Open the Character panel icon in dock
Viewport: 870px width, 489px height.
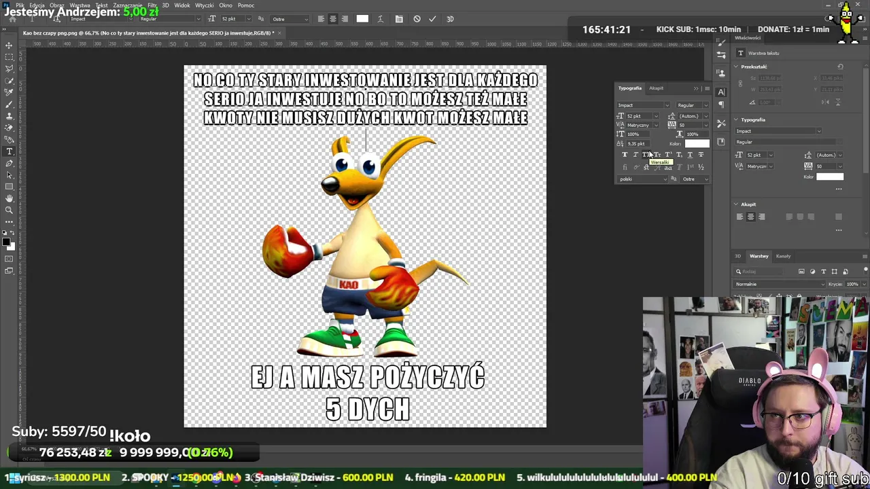721,92
